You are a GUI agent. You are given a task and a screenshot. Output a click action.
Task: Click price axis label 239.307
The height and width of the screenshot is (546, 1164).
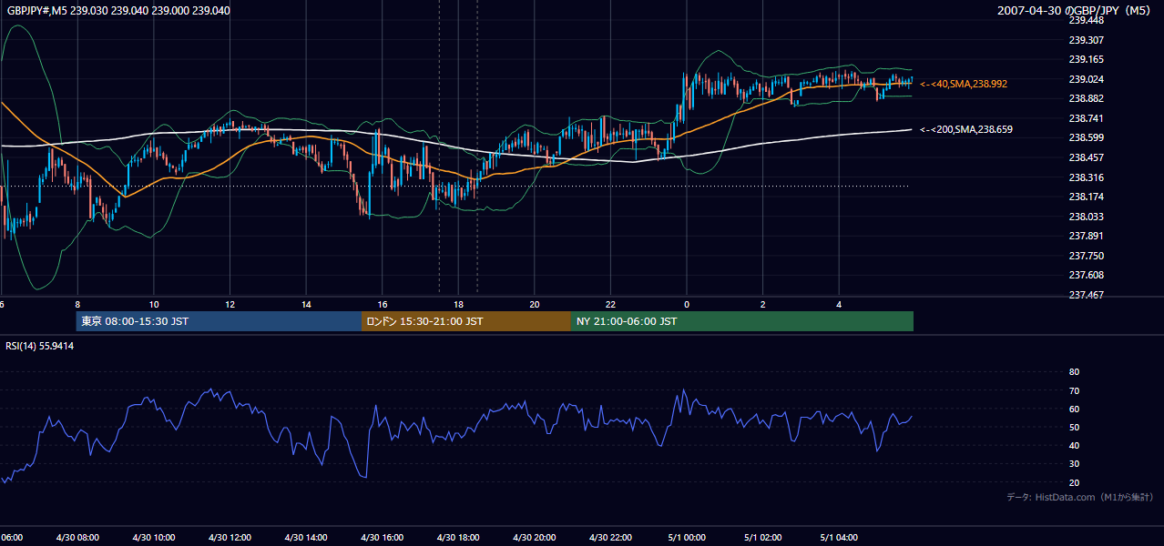1086,40
